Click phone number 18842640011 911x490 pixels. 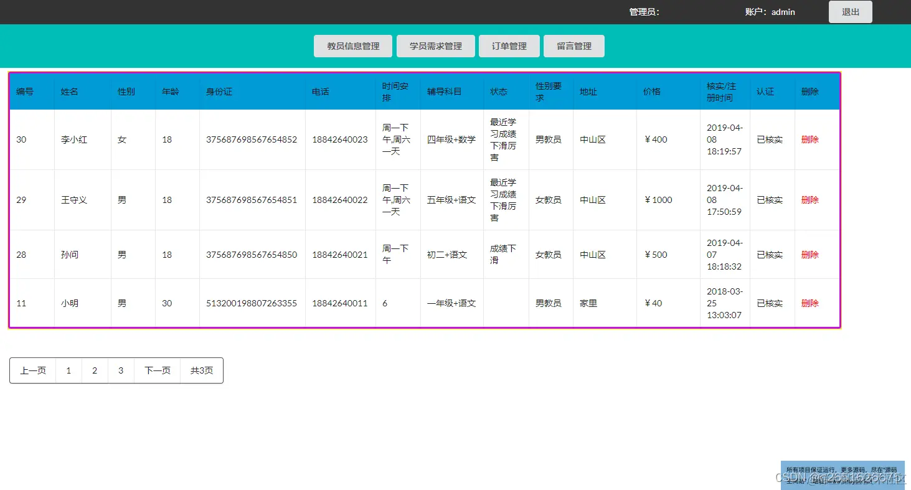[x=340, y=303]
